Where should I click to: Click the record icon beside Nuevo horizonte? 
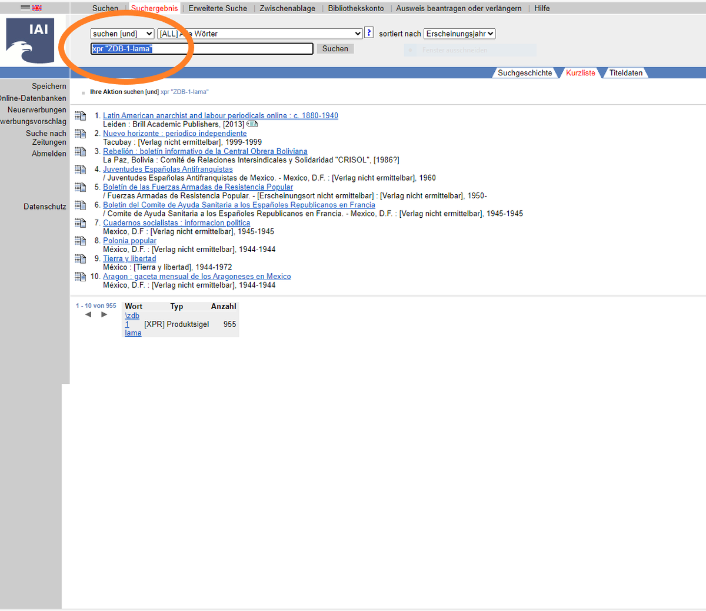tap(81, 134)
